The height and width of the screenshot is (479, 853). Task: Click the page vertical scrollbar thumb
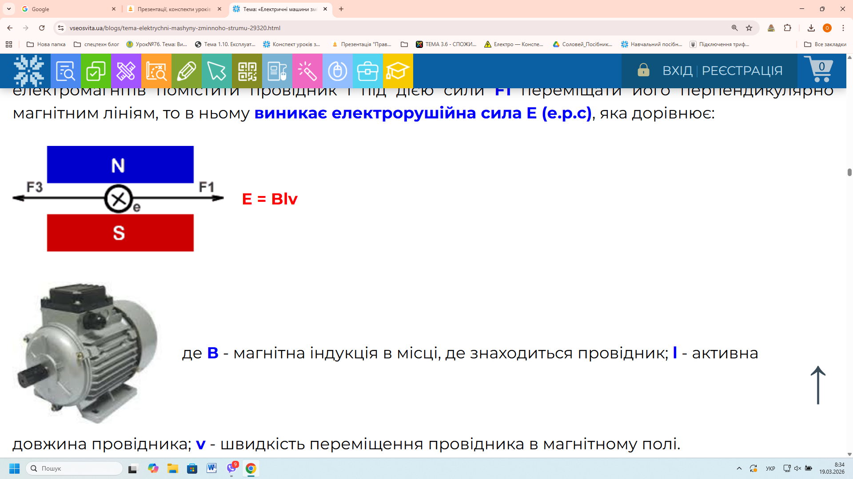849,172
